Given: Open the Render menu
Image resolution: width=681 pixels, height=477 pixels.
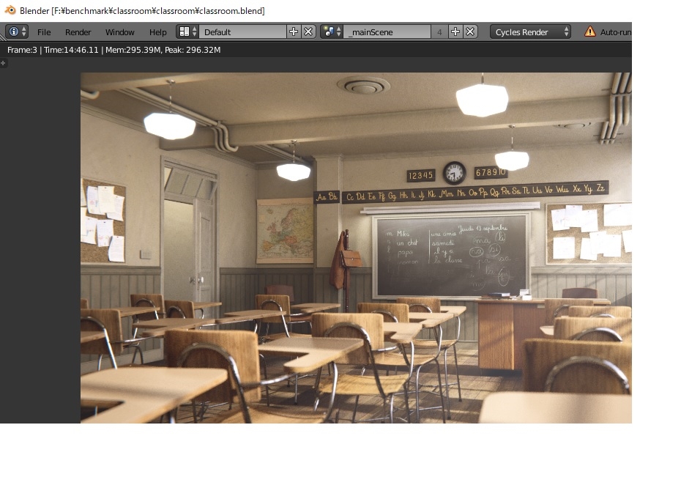Looking at the screenshot, I should (x=78, y=32).
